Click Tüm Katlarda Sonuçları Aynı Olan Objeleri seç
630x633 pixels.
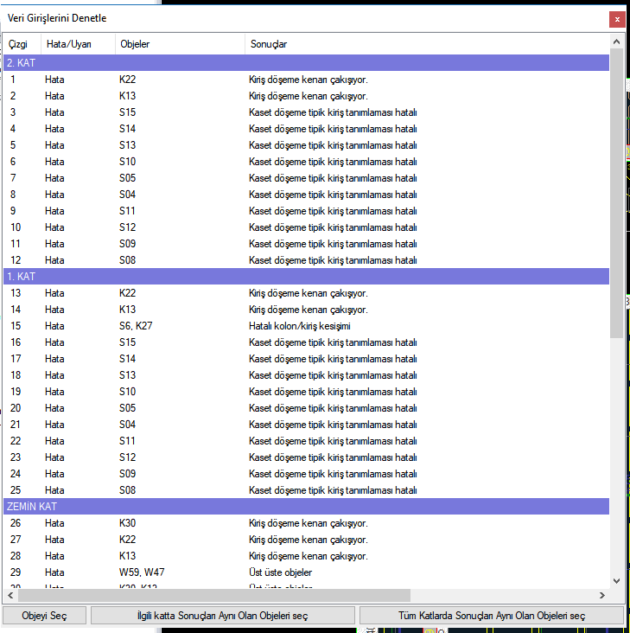pos(491,616)
